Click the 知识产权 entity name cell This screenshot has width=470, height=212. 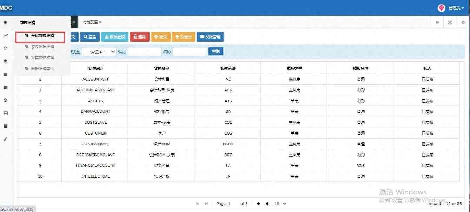click(x=161, y=176)
